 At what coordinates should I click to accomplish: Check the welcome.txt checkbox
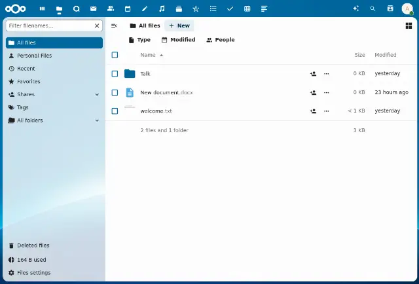point(115,111)
